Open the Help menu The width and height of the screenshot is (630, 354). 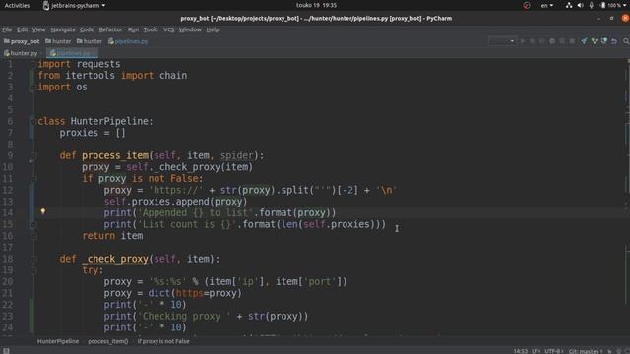pos(213,29)
